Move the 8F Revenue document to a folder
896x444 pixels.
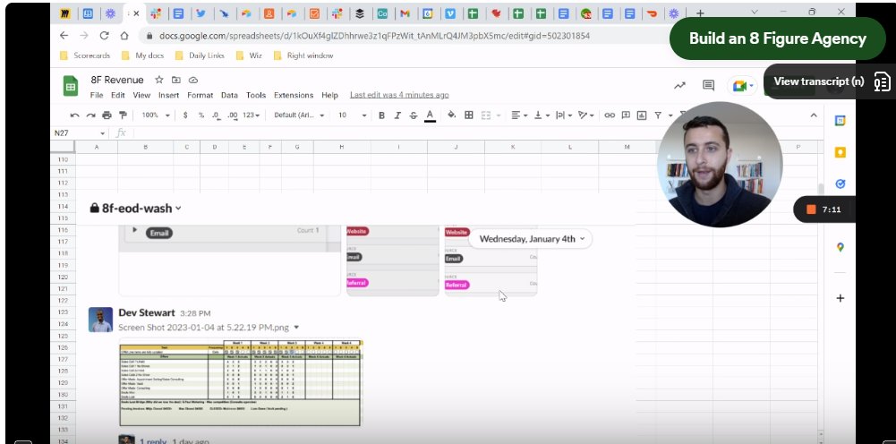click(x=176, y=80)
